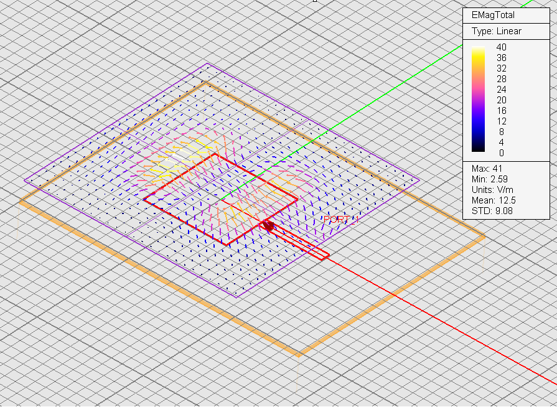This screenshot has width=557, height=407.
Task: Click the Min: 2.59 statistic
Action: [489, 179]
